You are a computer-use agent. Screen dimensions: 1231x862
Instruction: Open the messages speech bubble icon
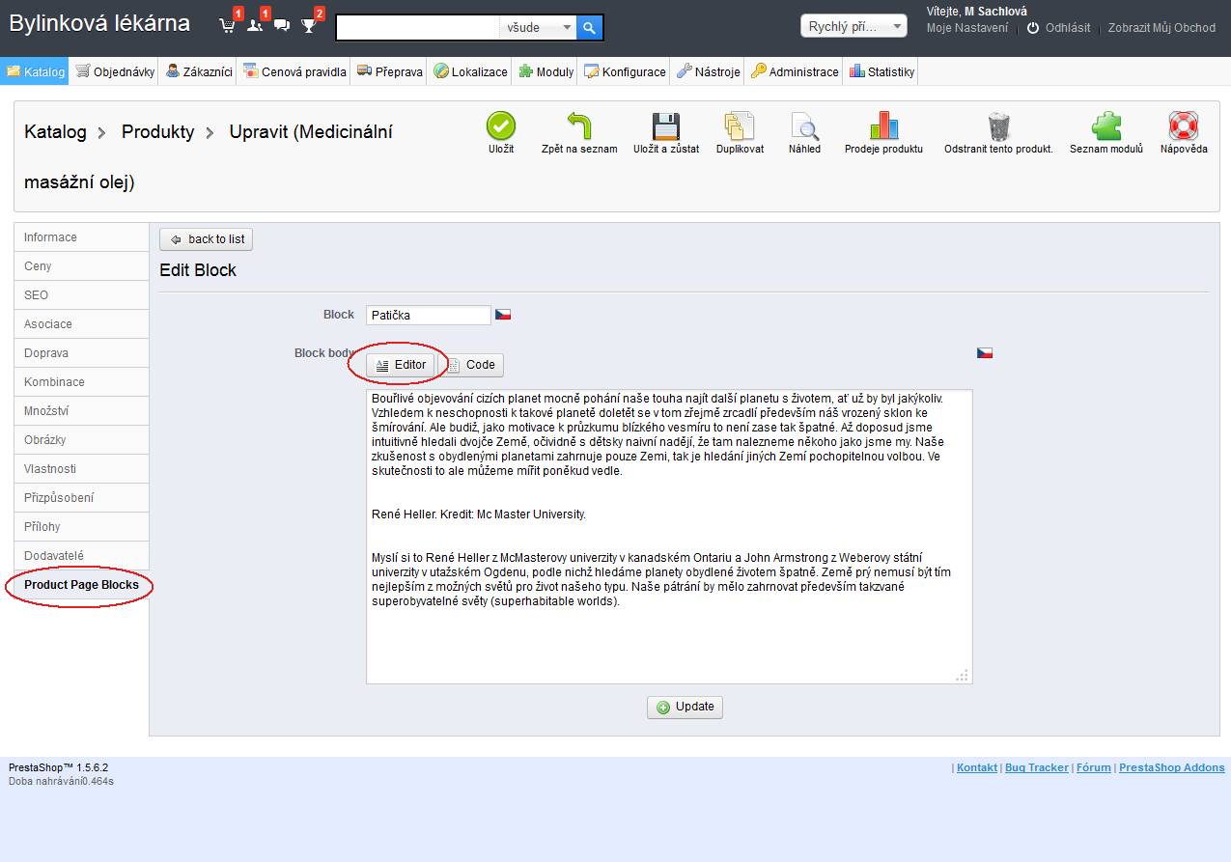282,25
